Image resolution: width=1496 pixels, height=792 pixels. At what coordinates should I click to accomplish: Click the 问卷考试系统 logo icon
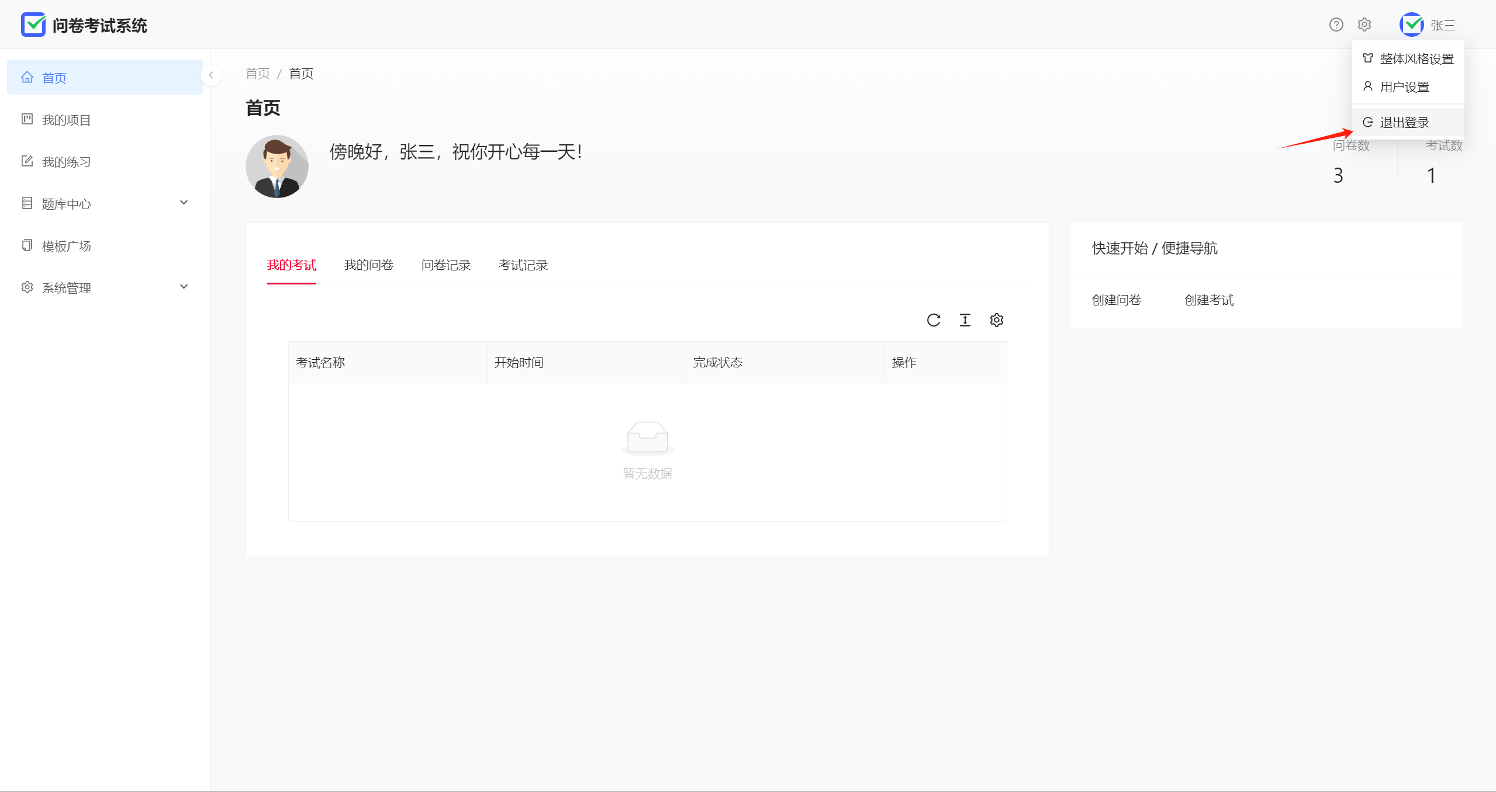pyautogui.click(x=33, y=25)
